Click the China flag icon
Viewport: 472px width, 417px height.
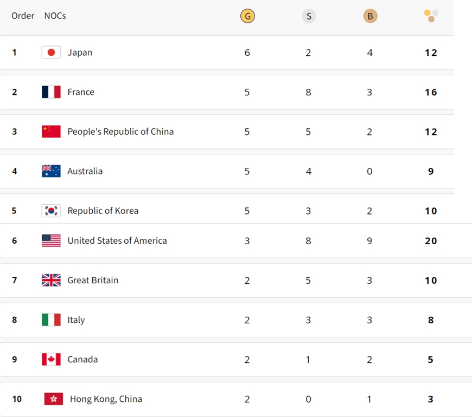(51, 132)
